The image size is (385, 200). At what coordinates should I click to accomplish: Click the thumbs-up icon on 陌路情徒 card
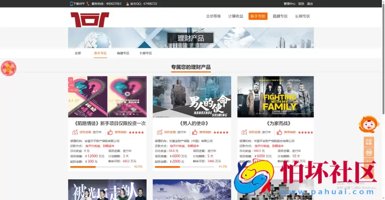(x=110, y=132)
